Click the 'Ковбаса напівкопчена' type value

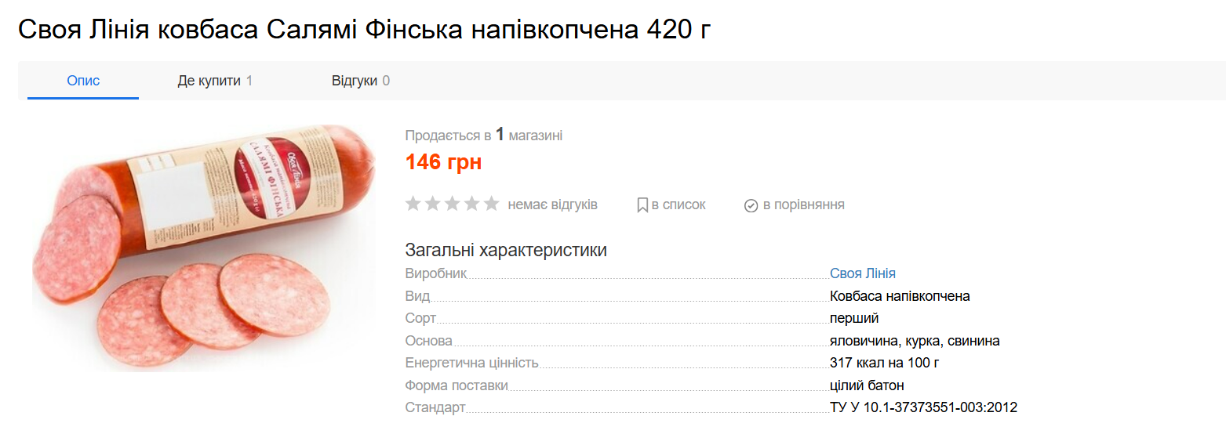[900, 296]
